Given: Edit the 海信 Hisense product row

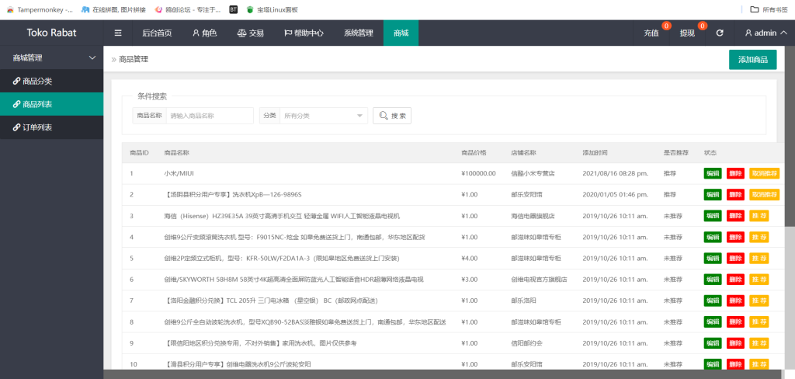Looking at the screenshot, I should point(713,216).
